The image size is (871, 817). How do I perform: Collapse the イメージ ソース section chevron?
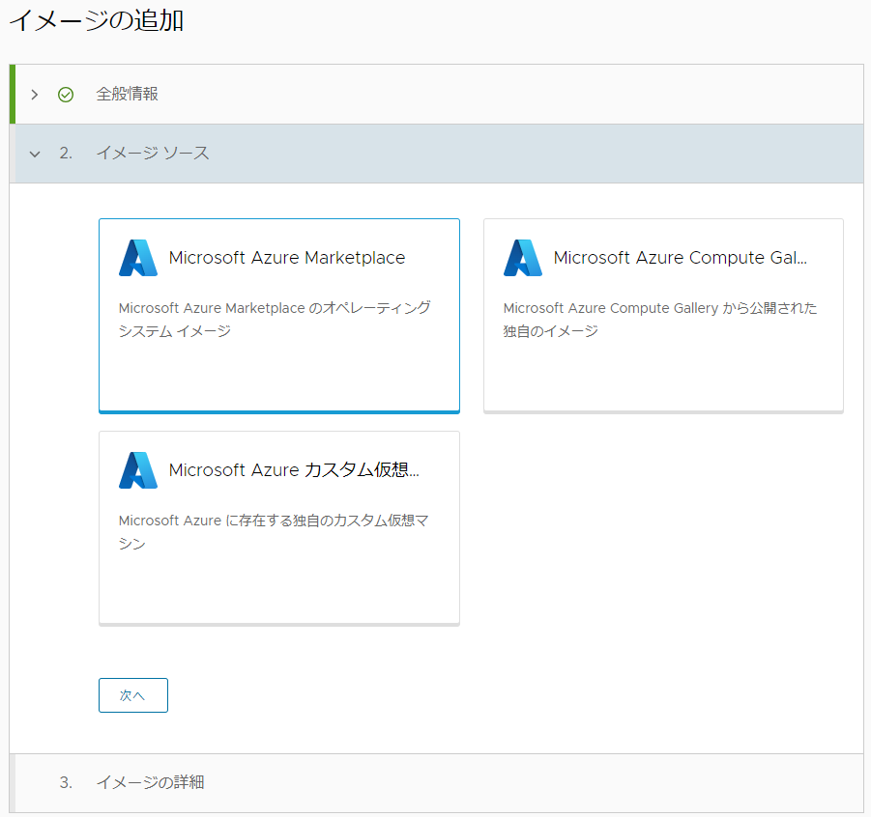(x=35, y=154)
